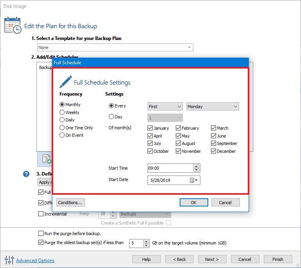
Task: Open the backup plan template dropdown
Action: click(x=115, y=47)
